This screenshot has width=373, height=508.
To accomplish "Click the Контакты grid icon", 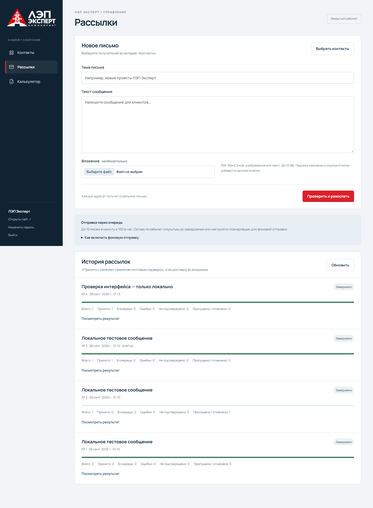I will 11,53.
